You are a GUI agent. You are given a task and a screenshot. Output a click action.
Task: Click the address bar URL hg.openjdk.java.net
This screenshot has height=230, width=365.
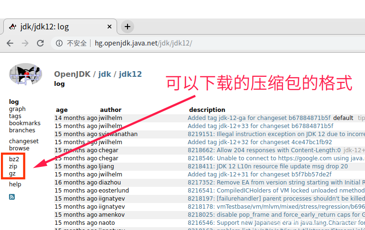coord(143,43)
